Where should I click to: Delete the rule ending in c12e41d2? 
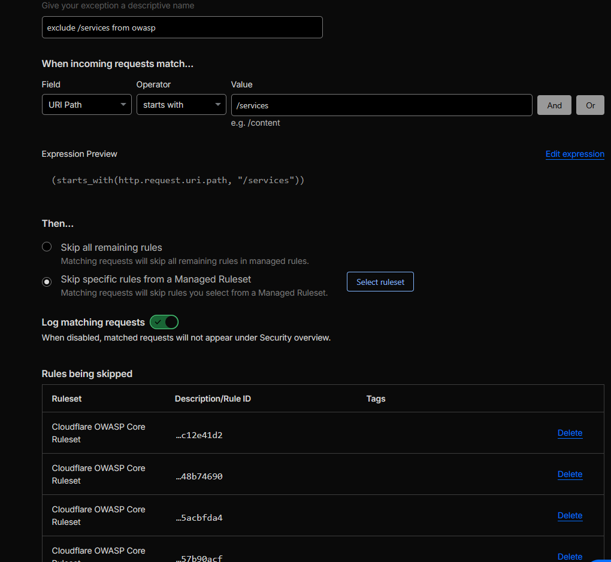coord(569,433)
